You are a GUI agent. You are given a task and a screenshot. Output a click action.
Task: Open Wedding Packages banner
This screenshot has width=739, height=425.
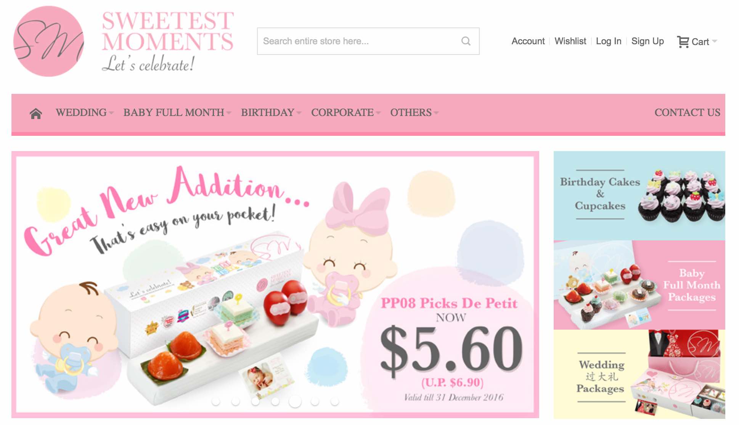[x=639, y=374]
